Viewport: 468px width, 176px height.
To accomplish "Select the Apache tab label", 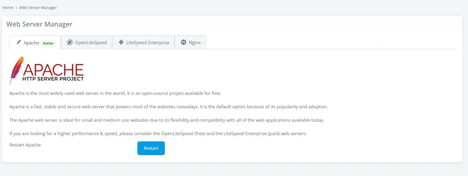I will pos(31,43).
